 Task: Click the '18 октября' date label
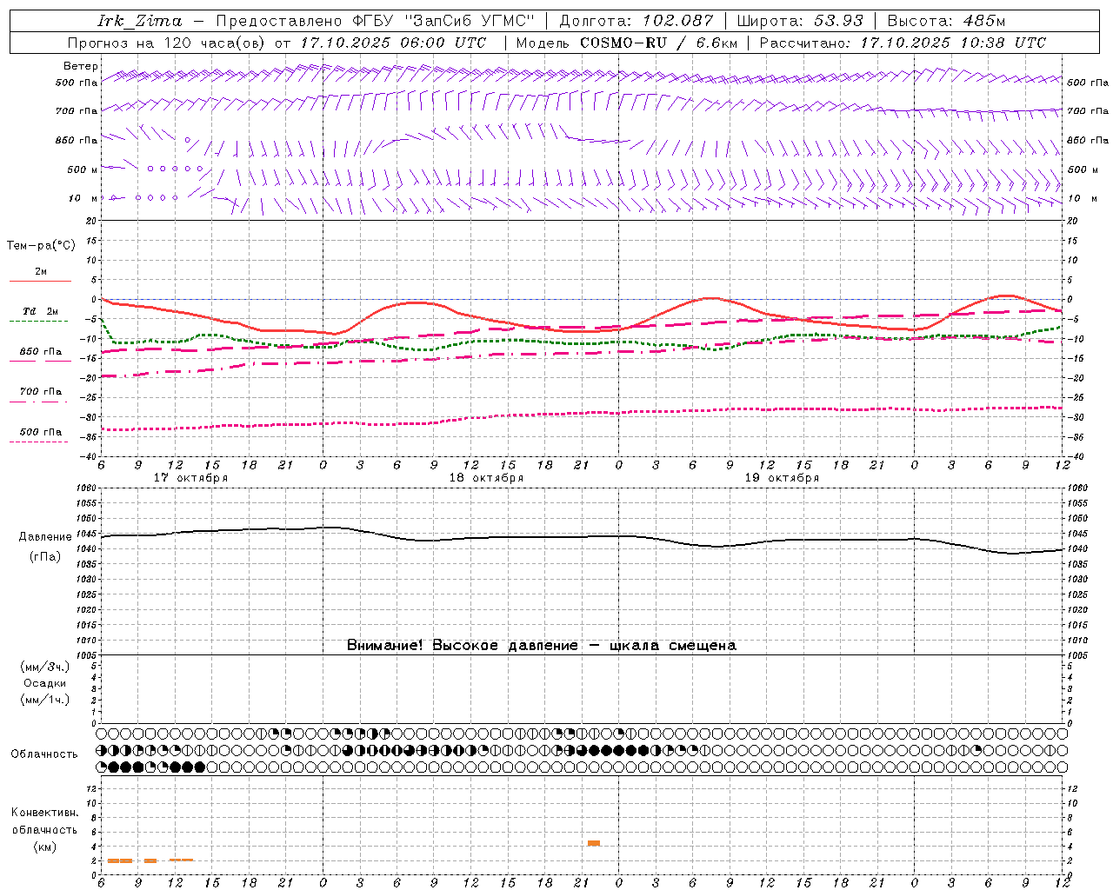coord(486,478)
